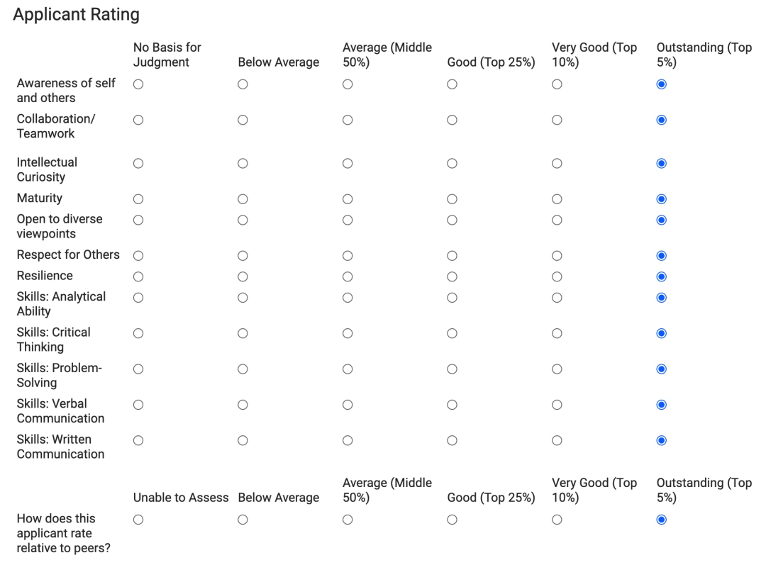Mark Resilience as No Basis for Judgment

138,276
